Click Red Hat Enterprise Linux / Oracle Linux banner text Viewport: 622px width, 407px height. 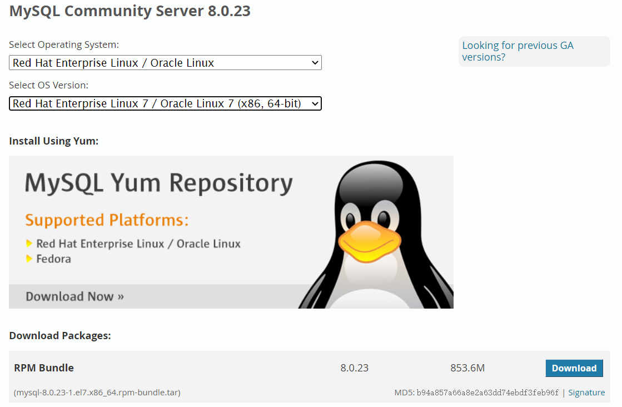click(138, 244)
